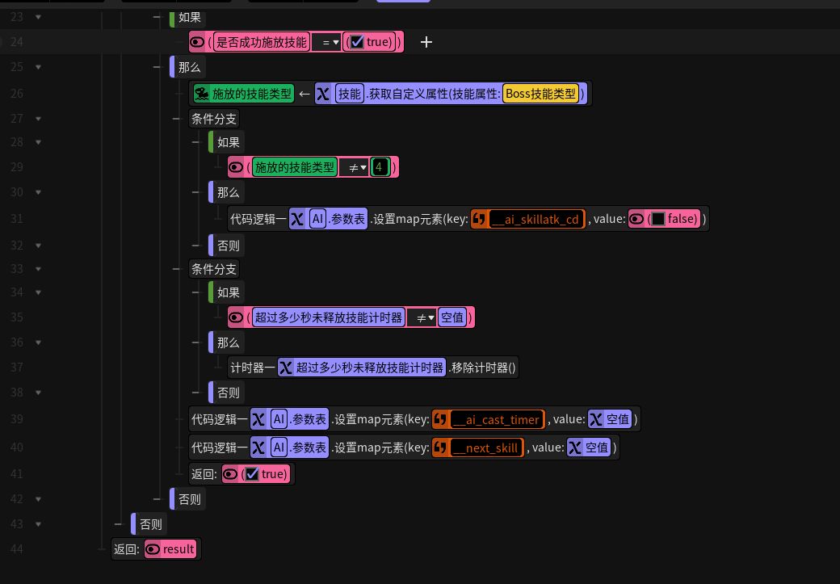
Task: Open the not-equal dropdown next to 空值
Action: click(422, 317)
